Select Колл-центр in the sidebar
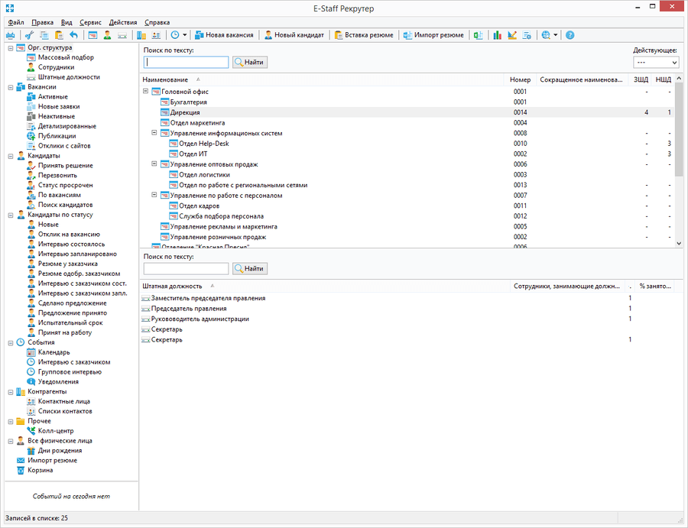Screen dimensions: 688x528 point(56,431)
